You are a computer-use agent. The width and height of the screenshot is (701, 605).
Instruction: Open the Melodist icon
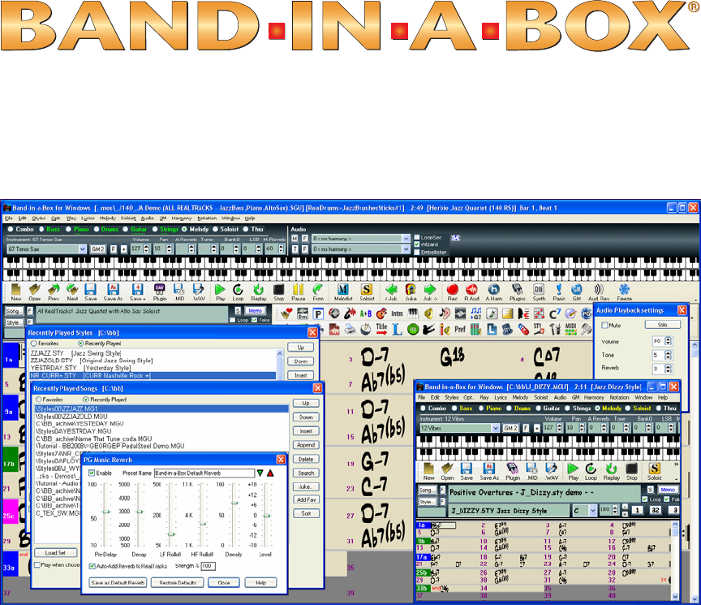pyautogui.click(x=343, y=292)
